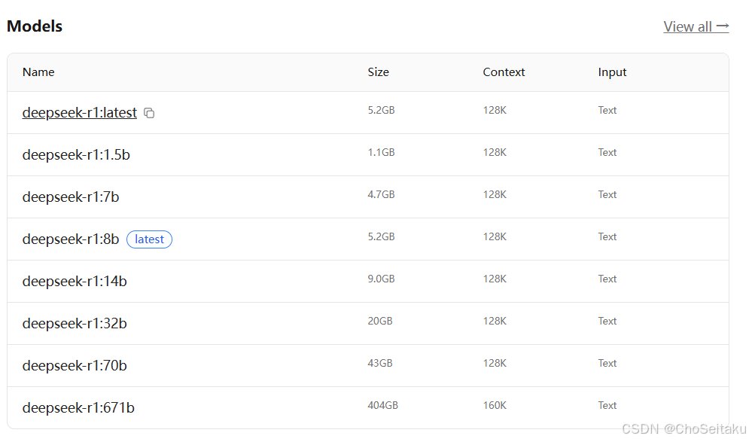The height and width of the screenshot is (442, 749).
Task: Select the 43GB size value
Action: [379, 363]
